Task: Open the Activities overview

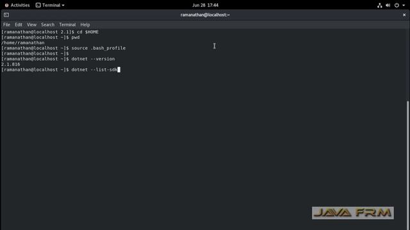Action: 17,5
